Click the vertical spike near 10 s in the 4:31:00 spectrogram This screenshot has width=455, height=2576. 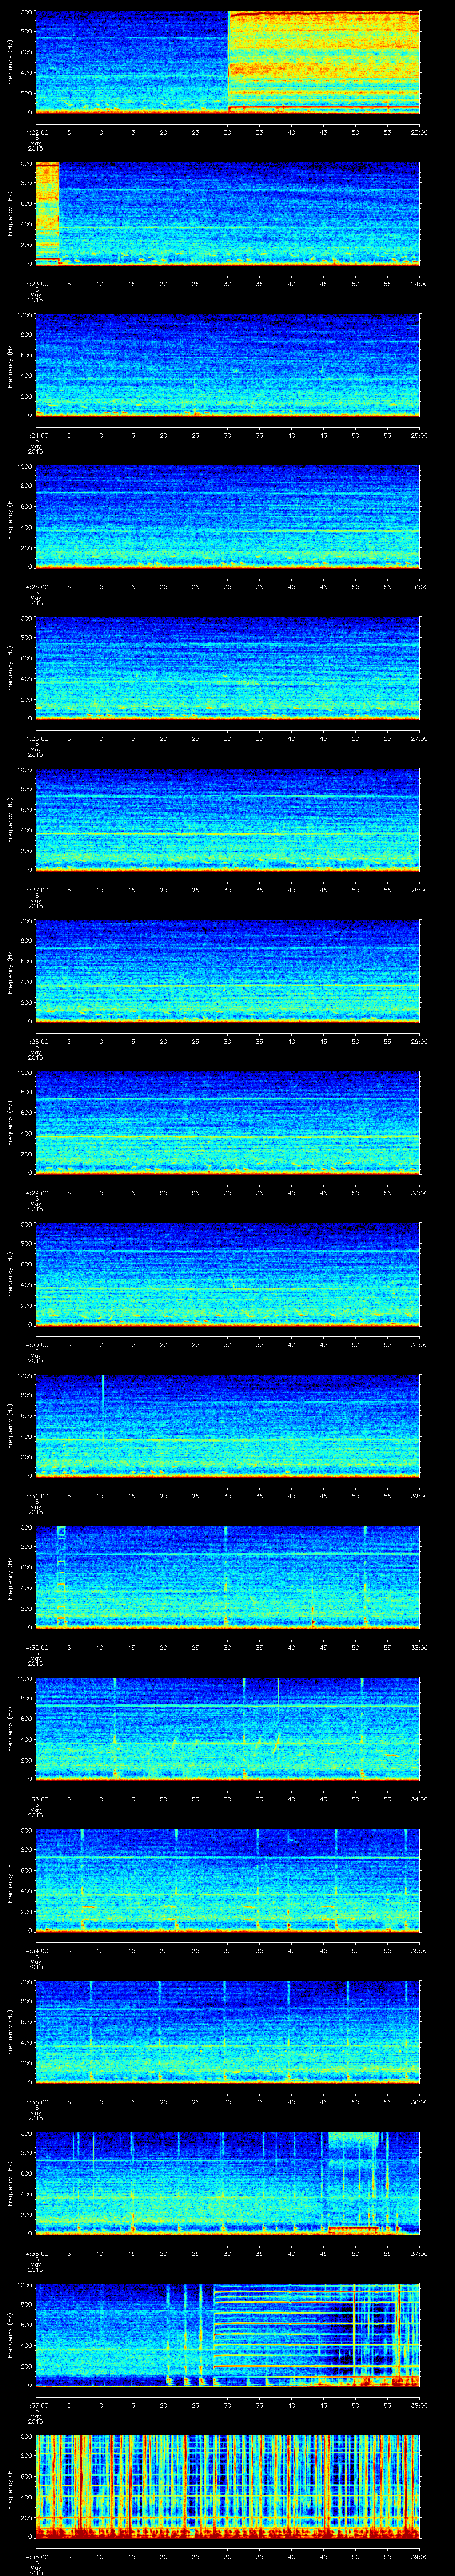(x=103, y=1392)
